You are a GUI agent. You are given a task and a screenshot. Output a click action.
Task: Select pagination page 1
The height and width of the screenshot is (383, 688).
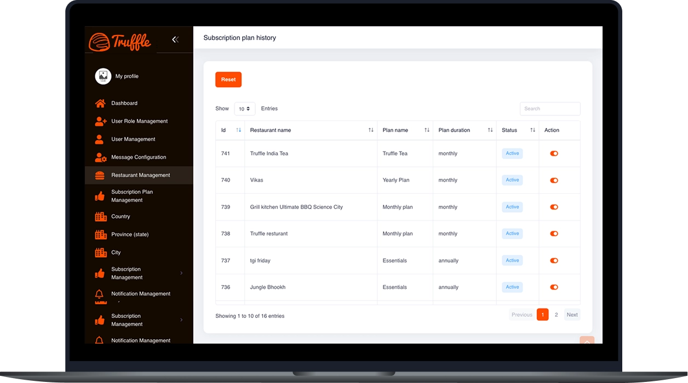(542, 315)
